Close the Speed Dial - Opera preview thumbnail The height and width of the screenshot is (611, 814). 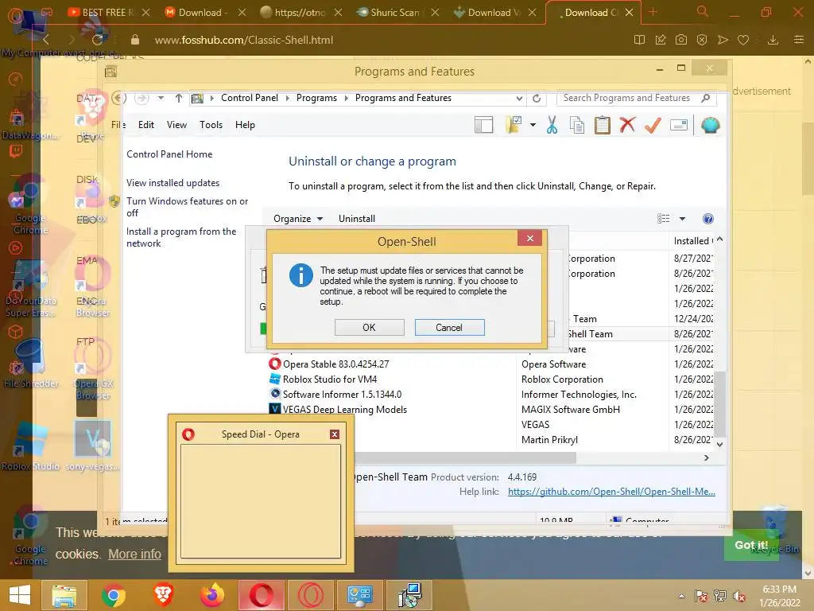[335, 434]
